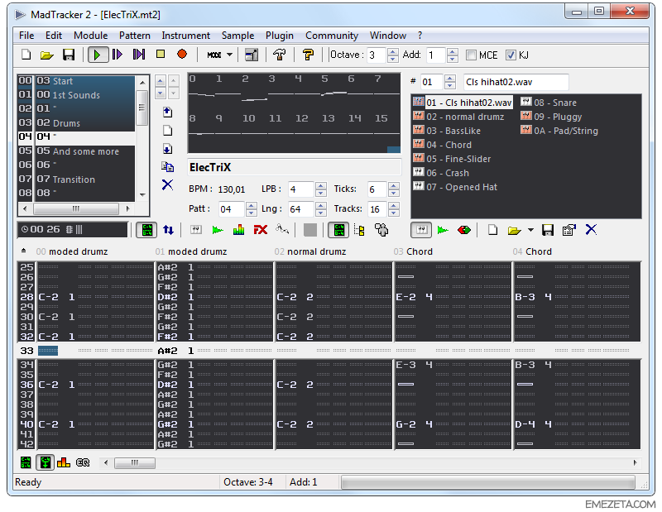
Task: Create a new module with blank page icon
Action: coord(26,55)
